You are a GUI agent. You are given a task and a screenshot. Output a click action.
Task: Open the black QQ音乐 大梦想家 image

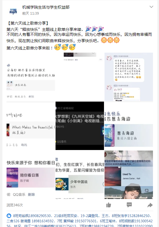[x=80, y=126]
